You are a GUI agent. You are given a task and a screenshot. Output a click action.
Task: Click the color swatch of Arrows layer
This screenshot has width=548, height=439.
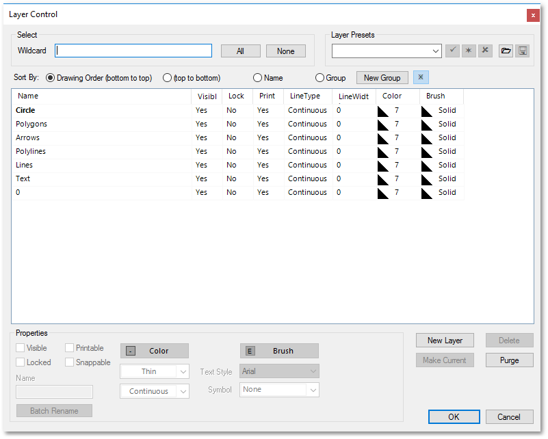click(383, 139)
